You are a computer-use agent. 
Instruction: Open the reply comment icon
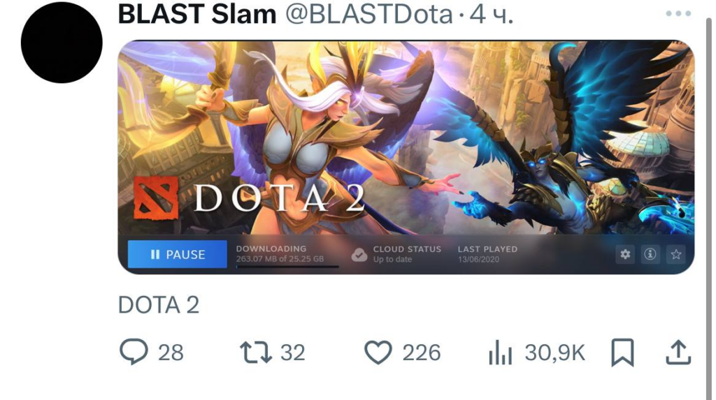(134, 352)
